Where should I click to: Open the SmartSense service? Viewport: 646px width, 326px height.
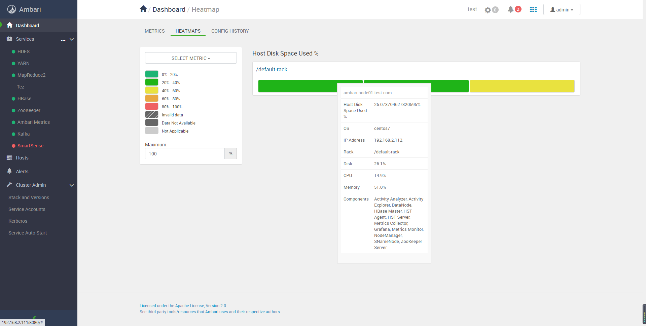point(31,146)
